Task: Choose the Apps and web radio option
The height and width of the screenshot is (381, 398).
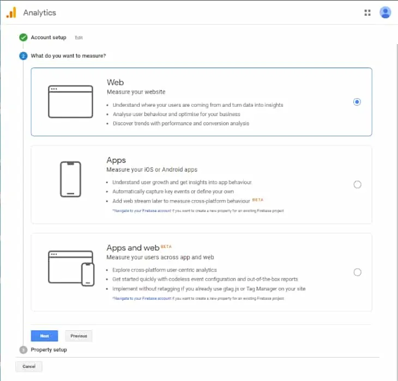Action: pyautogui.click(x=357, y=272)
